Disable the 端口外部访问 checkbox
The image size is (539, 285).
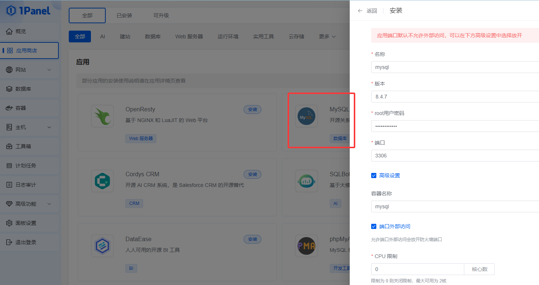(x=374, y=226)
